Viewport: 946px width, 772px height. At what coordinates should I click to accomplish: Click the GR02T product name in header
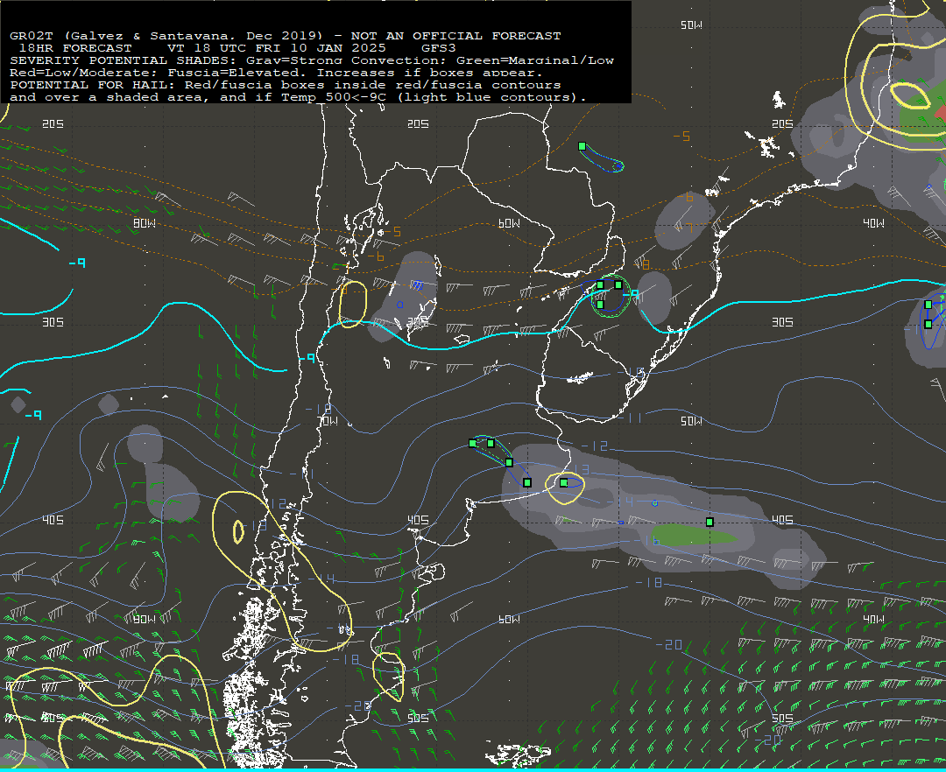click(x=32, y=36)
